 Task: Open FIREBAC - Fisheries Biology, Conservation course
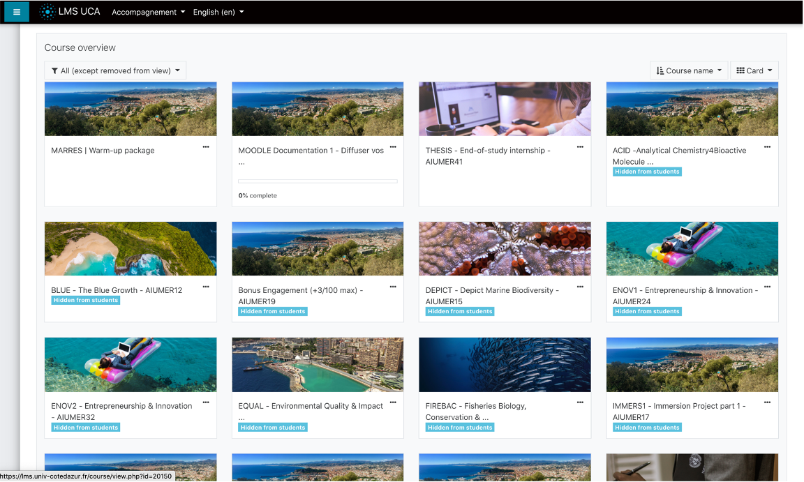(x=476, y=412)
